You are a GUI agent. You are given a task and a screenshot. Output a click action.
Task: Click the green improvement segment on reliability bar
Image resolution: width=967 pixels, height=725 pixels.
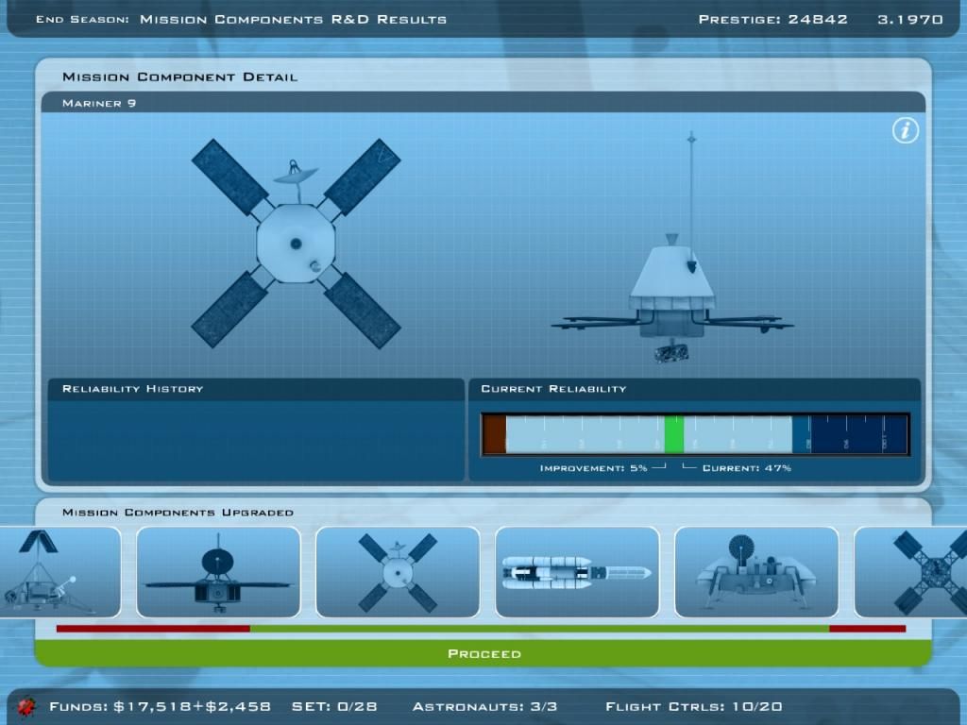674,435
